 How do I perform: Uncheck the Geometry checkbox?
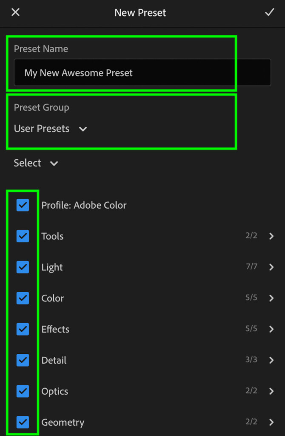click(x=23, y=422)
